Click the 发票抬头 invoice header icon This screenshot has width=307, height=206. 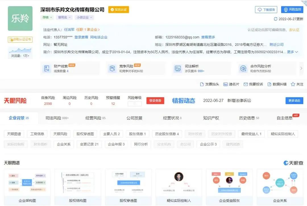(x=209, y=84)
